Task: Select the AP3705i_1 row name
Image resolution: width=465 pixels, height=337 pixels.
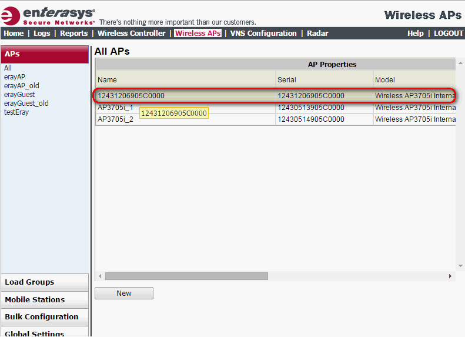Action: (x=115, y=108)
